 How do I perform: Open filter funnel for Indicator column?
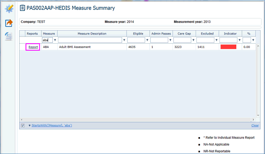240,40
